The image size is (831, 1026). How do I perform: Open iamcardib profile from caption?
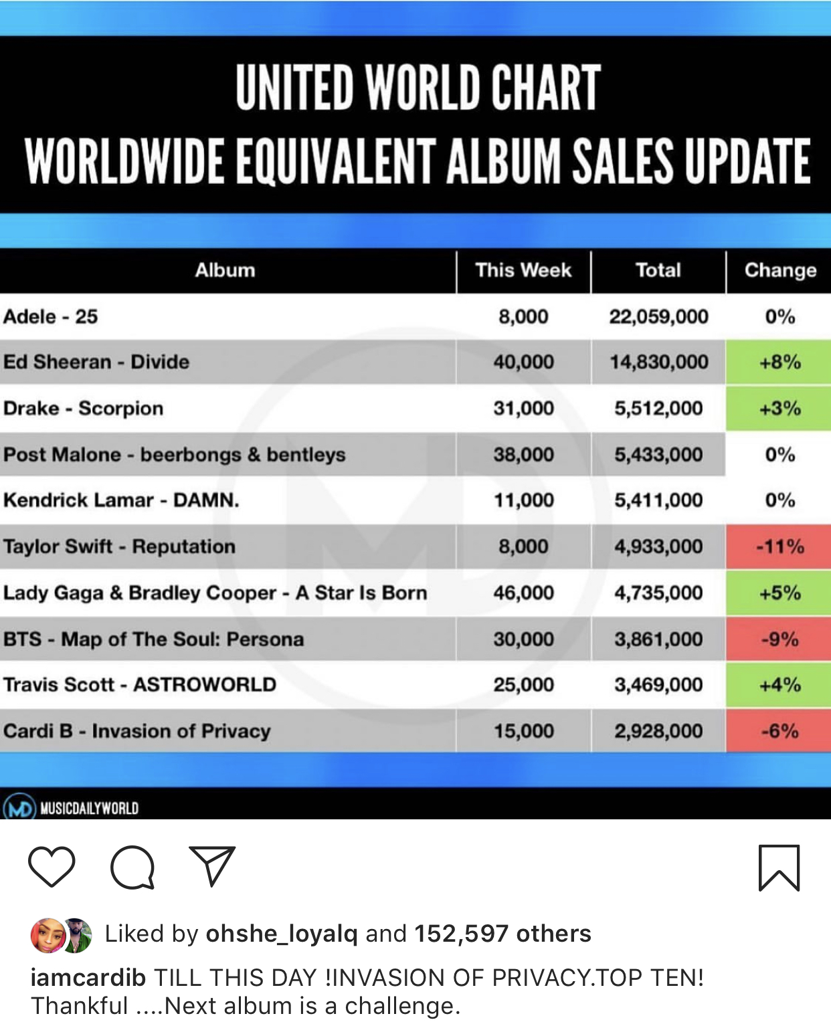point(88,977)
